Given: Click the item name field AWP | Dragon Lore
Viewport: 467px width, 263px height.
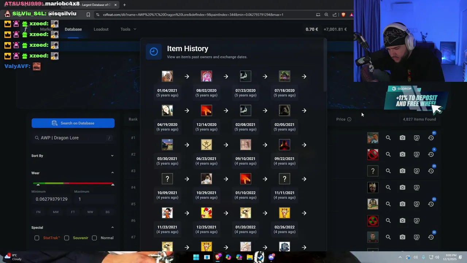Looking at the screenshot, I should click(x=73, y=138).
